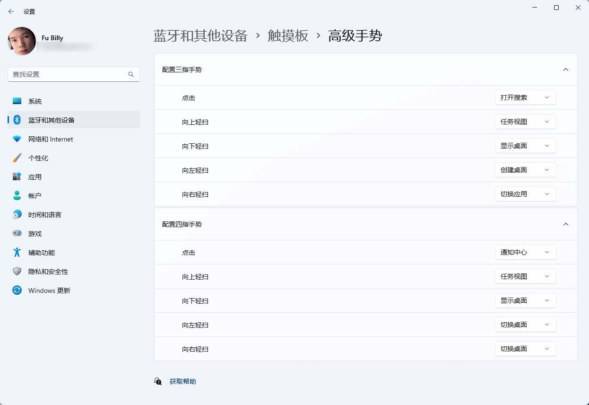Open the three-finger 点击 action dropdown

[525, 97]
